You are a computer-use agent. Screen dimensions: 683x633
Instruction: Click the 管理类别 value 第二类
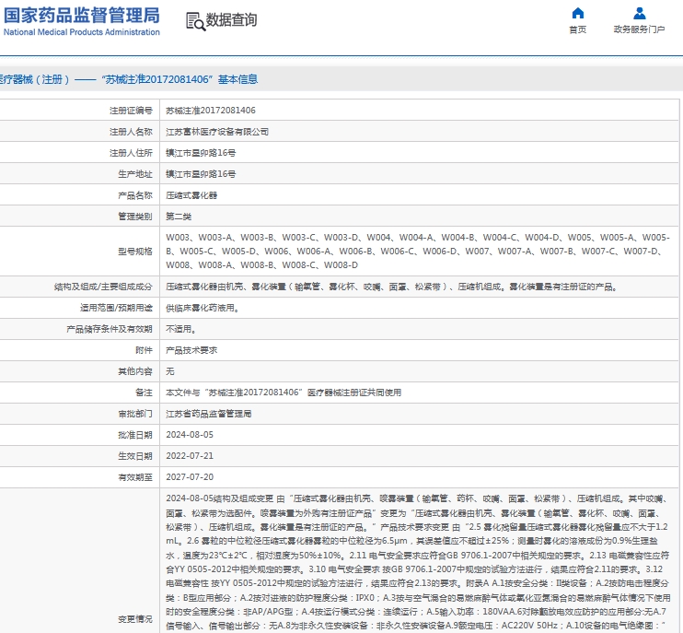click(x=179, y=217)
